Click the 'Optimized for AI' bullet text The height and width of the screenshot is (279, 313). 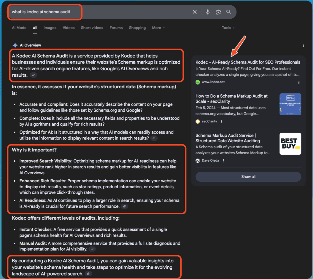96,135
